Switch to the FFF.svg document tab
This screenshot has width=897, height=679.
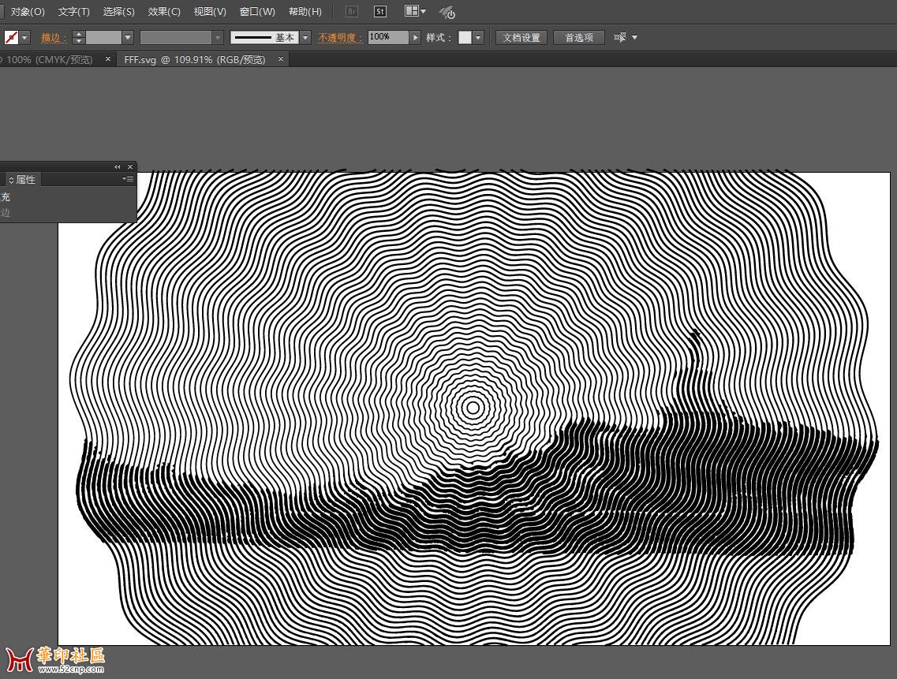click(194, 60)
